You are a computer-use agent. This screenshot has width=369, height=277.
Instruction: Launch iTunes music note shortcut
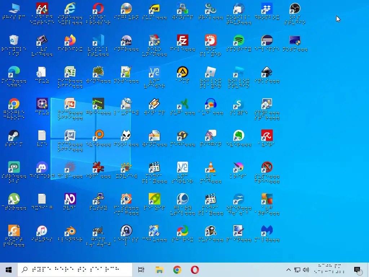[42, 230]
